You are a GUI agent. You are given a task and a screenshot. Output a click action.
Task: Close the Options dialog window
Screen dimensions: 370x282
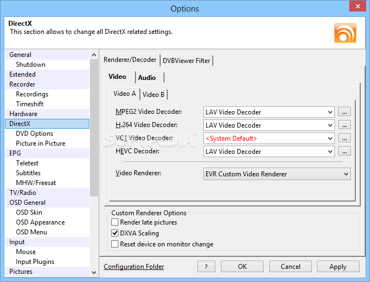click(x=357, y=6)
